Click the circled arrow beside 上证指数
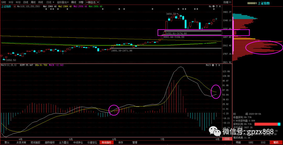The width and height of the screenshot is (283, 145). coord(14,7)
